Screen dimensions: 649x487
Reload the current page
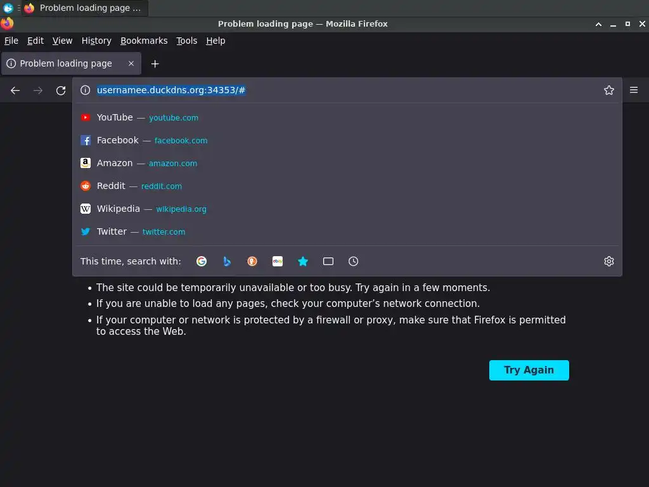click(x=61, y=90)
